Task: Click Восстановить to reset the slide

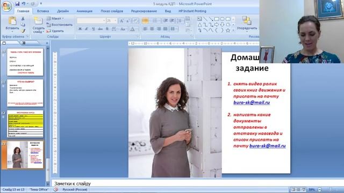Action: pos(60,25)
